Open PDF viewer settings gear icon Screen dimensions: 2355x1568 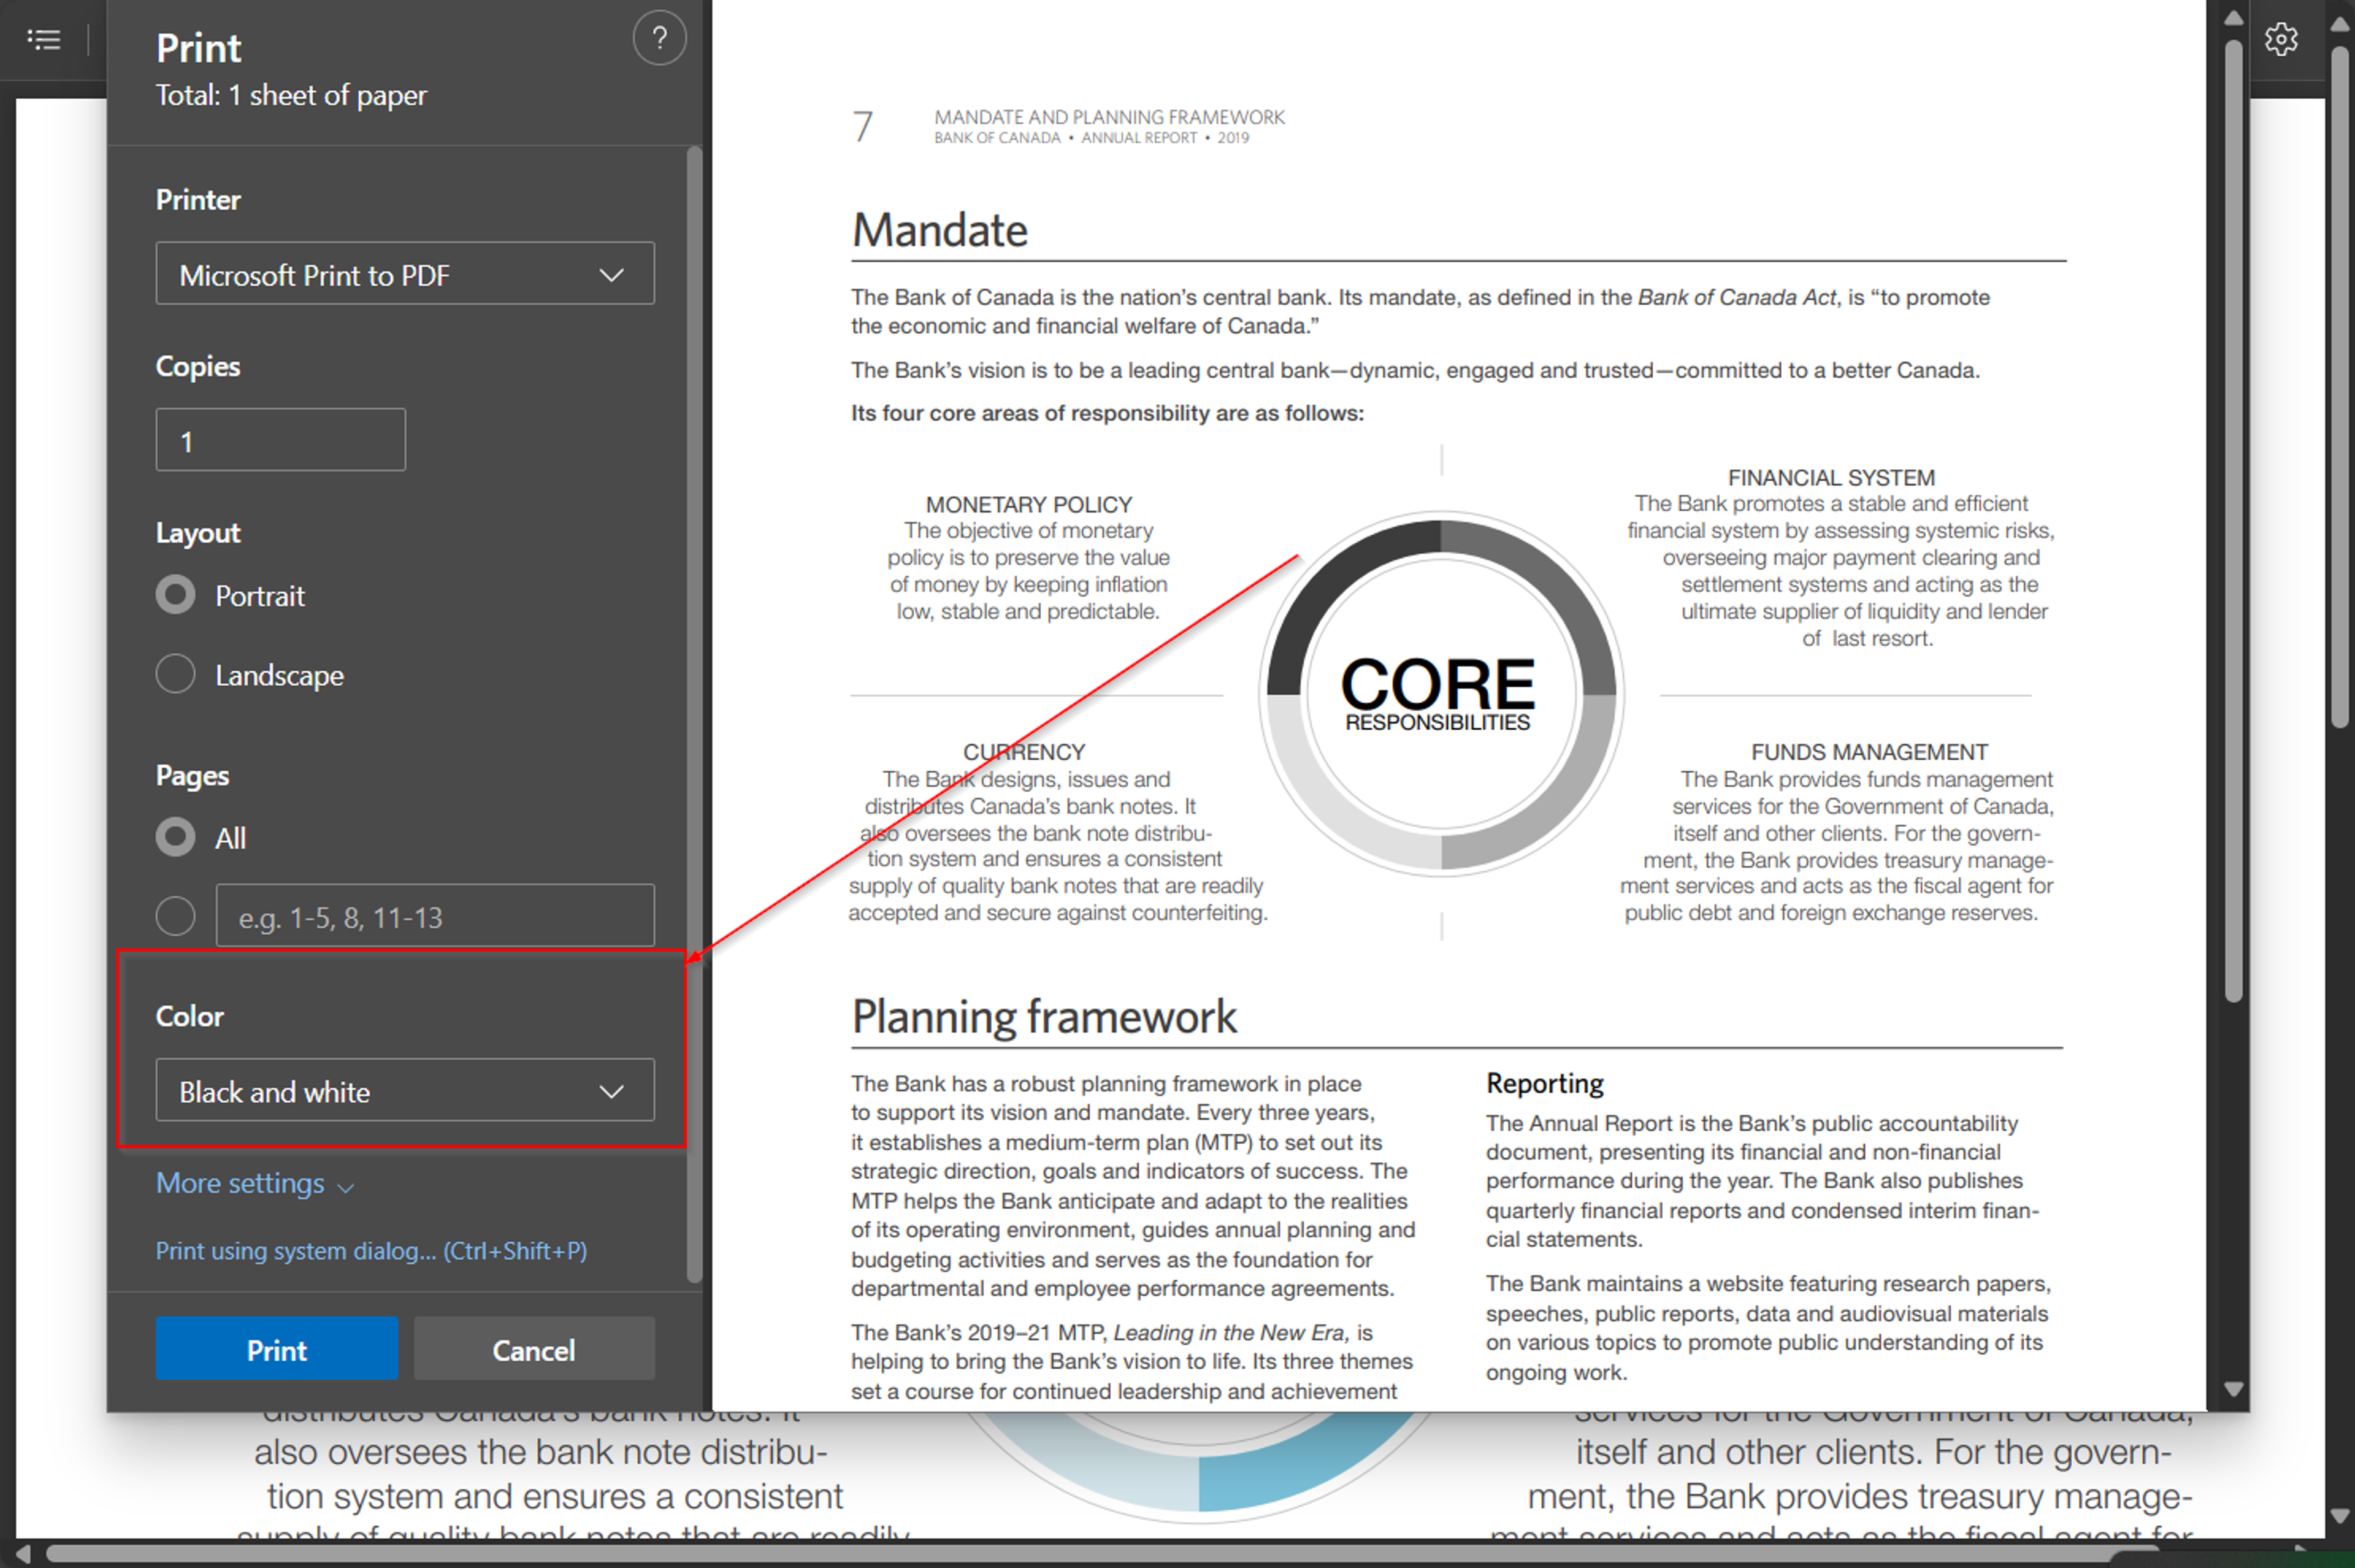point(2281,39)
